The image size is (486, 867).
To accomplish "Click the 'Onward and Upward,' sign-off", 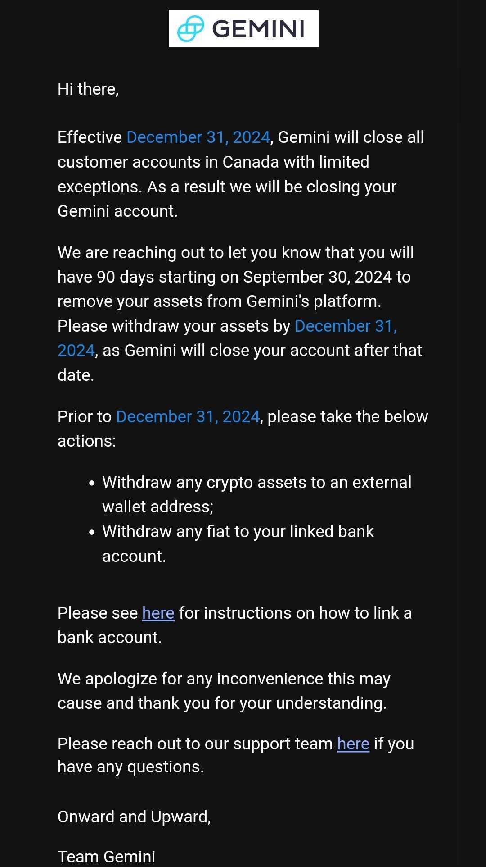I will pos(134,817).
